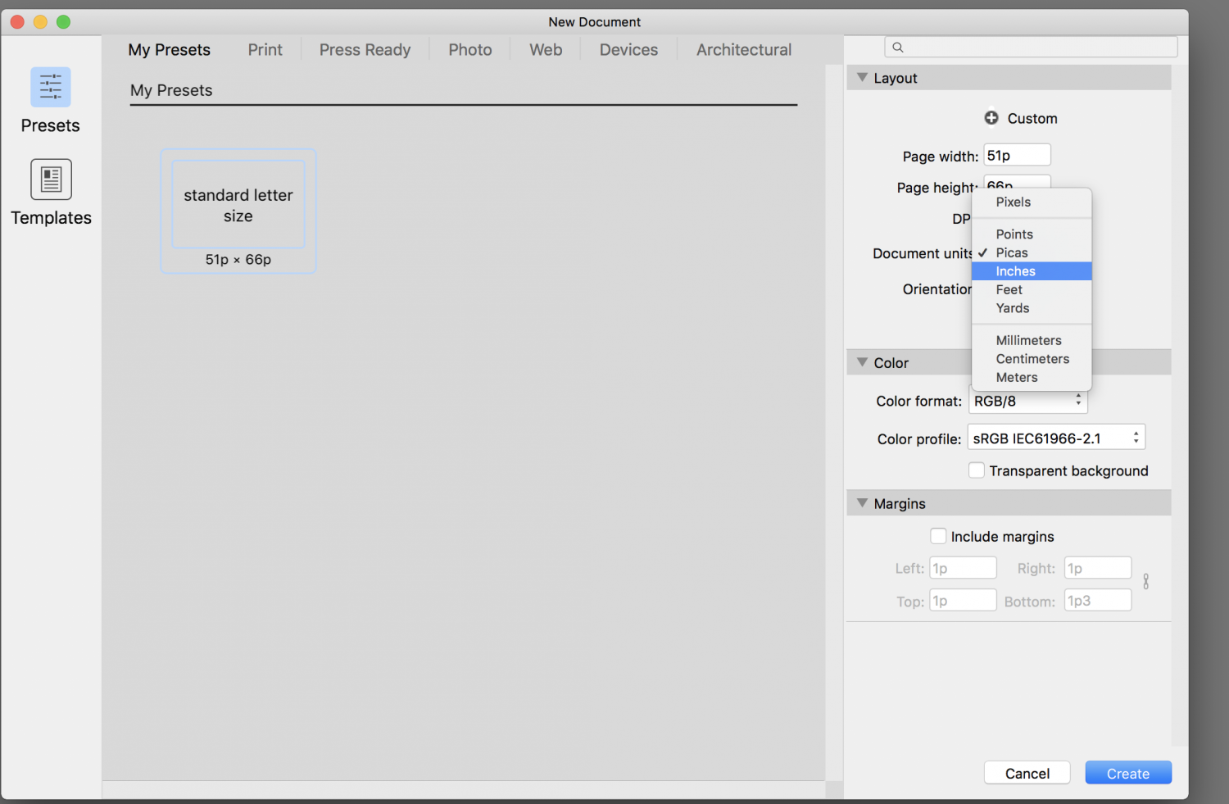
Task: Switch to the Press Ready tab
Action: tap(365, 50)
